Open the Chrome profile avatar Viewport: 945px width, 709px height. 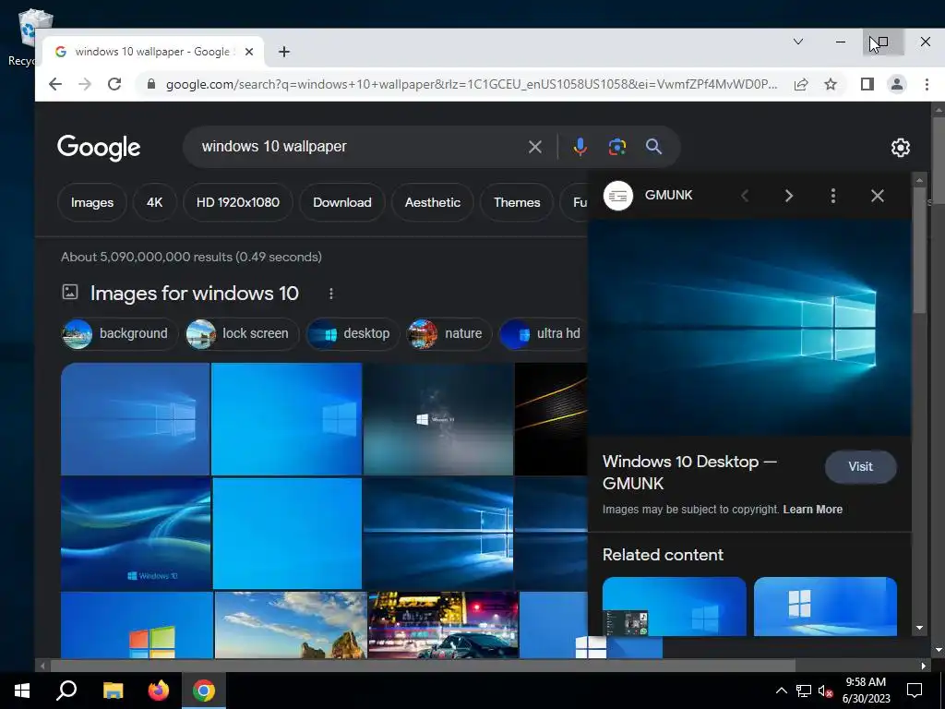(x=897, y=84)
